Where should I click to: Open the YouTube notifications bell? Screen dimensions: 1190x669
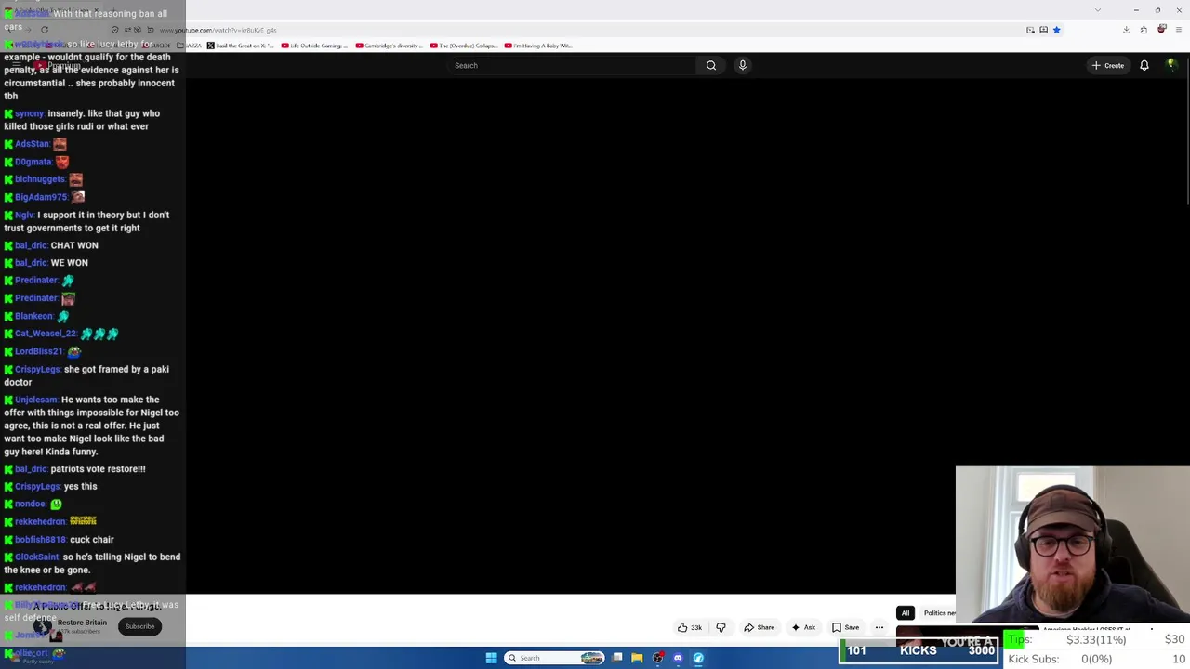point(1144,65)
